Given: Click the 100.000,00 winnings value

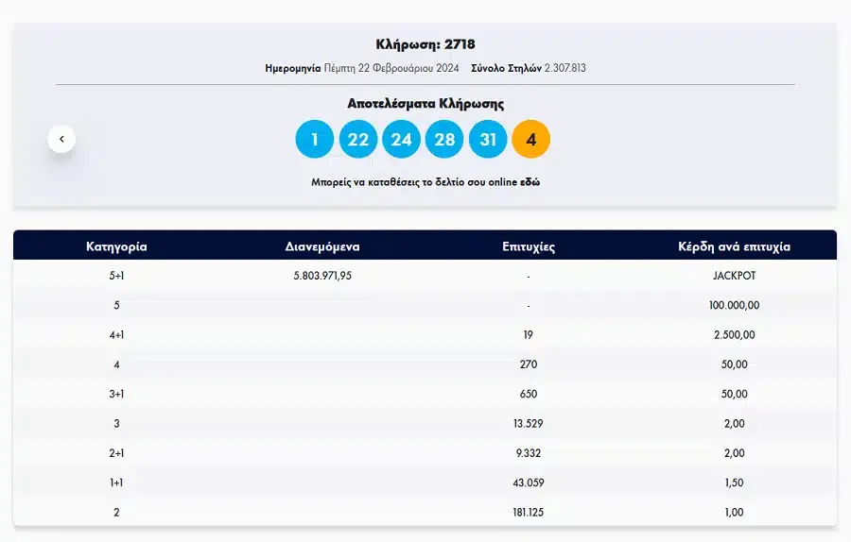Looking at the screenshot, I should coord(734,305).
